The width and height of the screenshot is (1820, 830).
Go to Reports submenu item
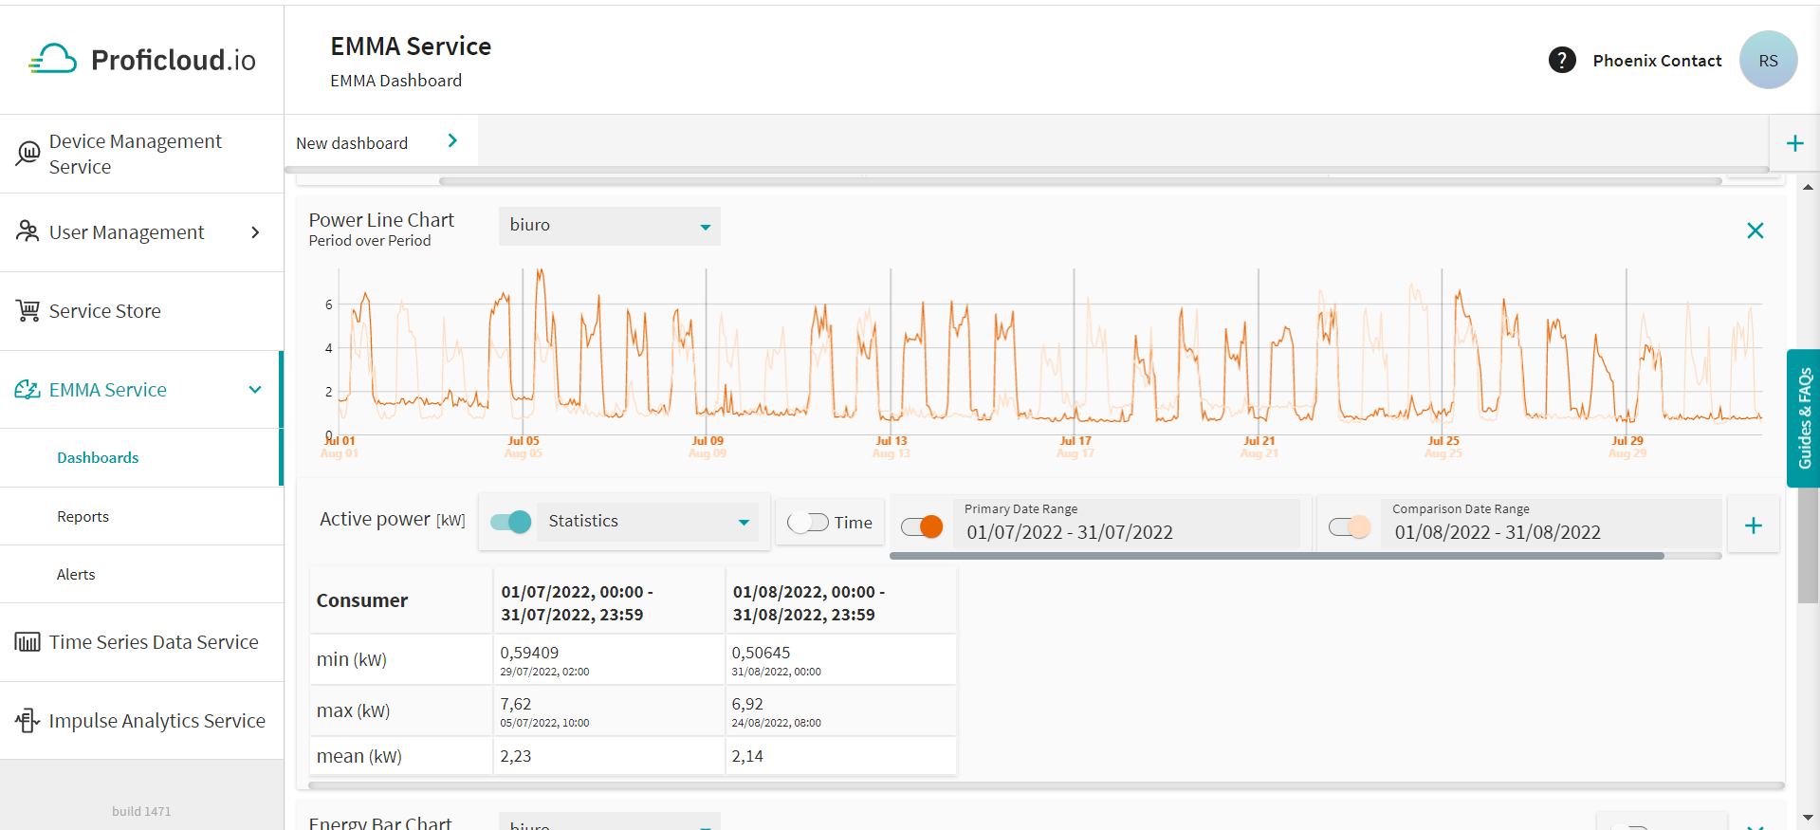(x=141, y=516)
